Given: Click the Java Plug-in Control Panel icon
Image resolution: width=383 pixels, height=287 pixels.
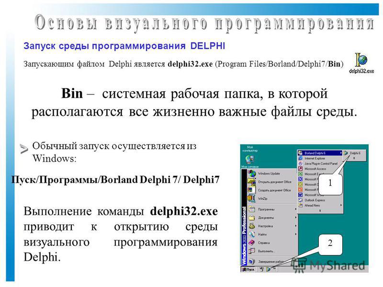Looking at the screenshot, I should point(301,164).
